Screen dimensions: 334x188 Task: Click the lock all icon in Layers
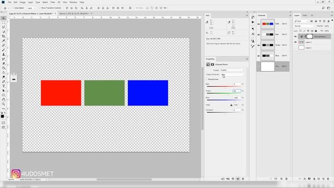316,31
